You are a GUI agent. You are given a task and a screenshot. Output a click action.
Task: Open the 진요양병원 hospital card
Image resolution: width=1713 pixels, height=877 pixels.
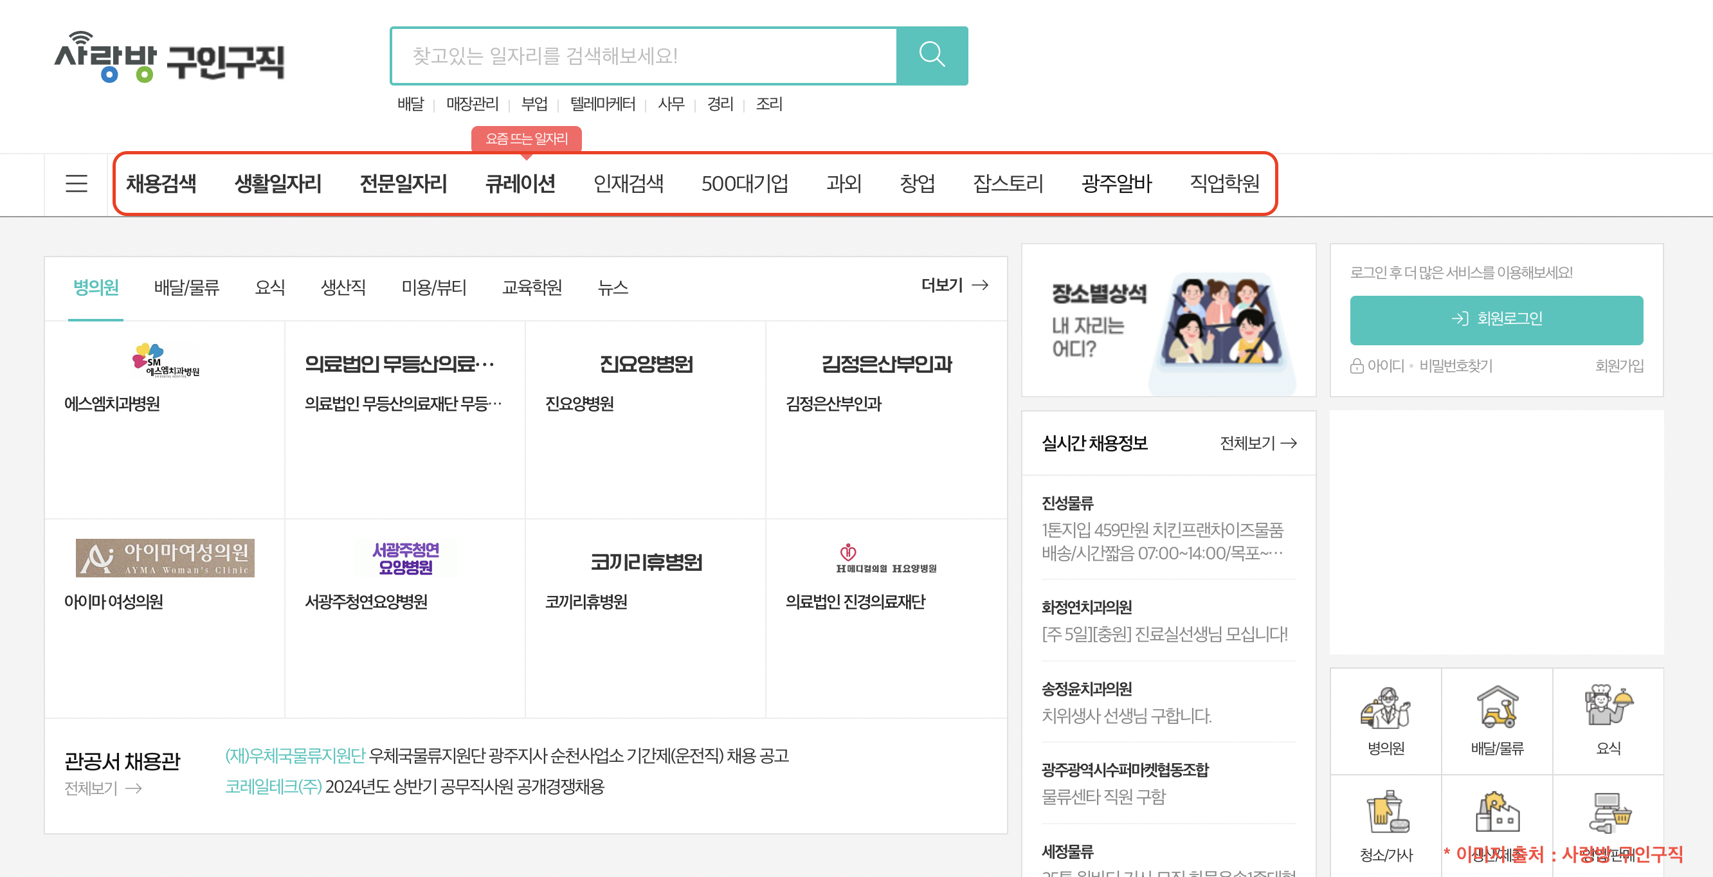645,420
